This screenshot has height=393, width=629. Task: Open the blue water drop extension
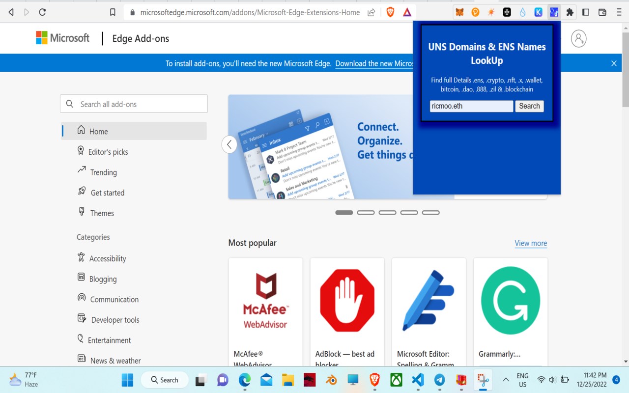tap(522, 12)
